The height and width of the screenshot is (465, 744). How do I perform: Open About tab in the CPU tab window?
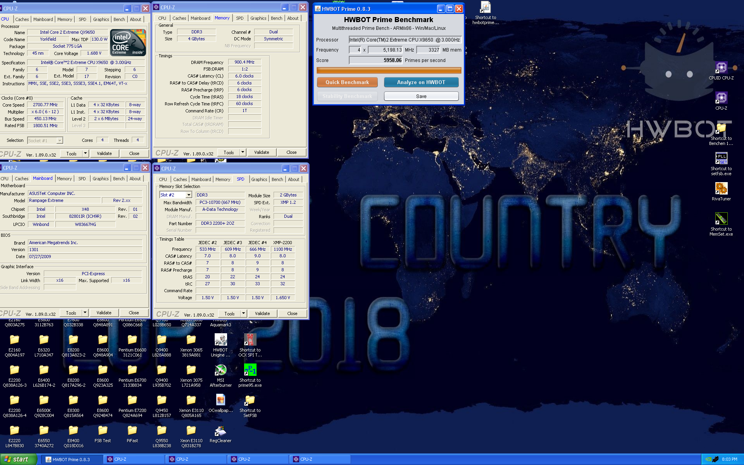tap(135, 19)
